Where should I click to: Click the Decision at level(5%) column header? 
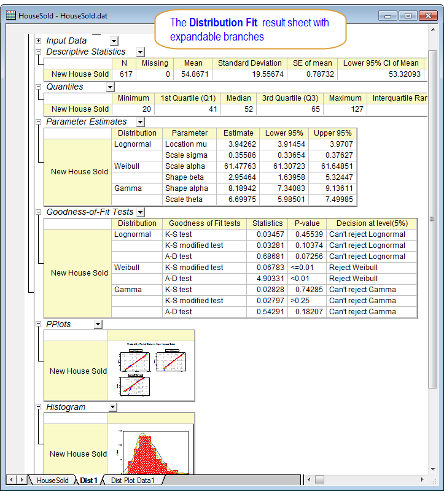tap(372, 223)
